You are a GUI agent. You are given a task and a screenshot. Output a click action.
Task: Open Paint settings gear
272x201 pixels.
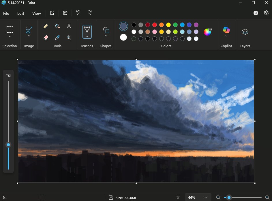[x=266, y=13]
